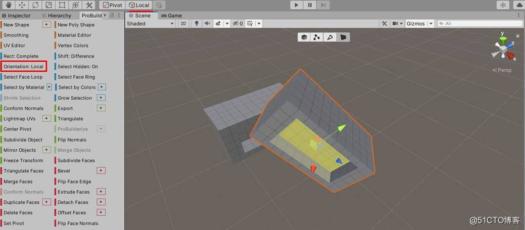
Task: Expand the Gizmos dropdown arrow
Action: 431,23
